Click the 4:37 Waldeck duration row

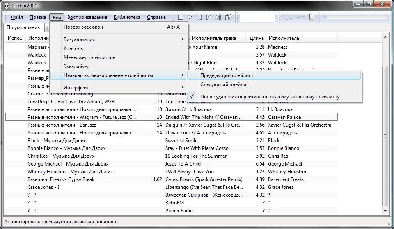[260, 62]
